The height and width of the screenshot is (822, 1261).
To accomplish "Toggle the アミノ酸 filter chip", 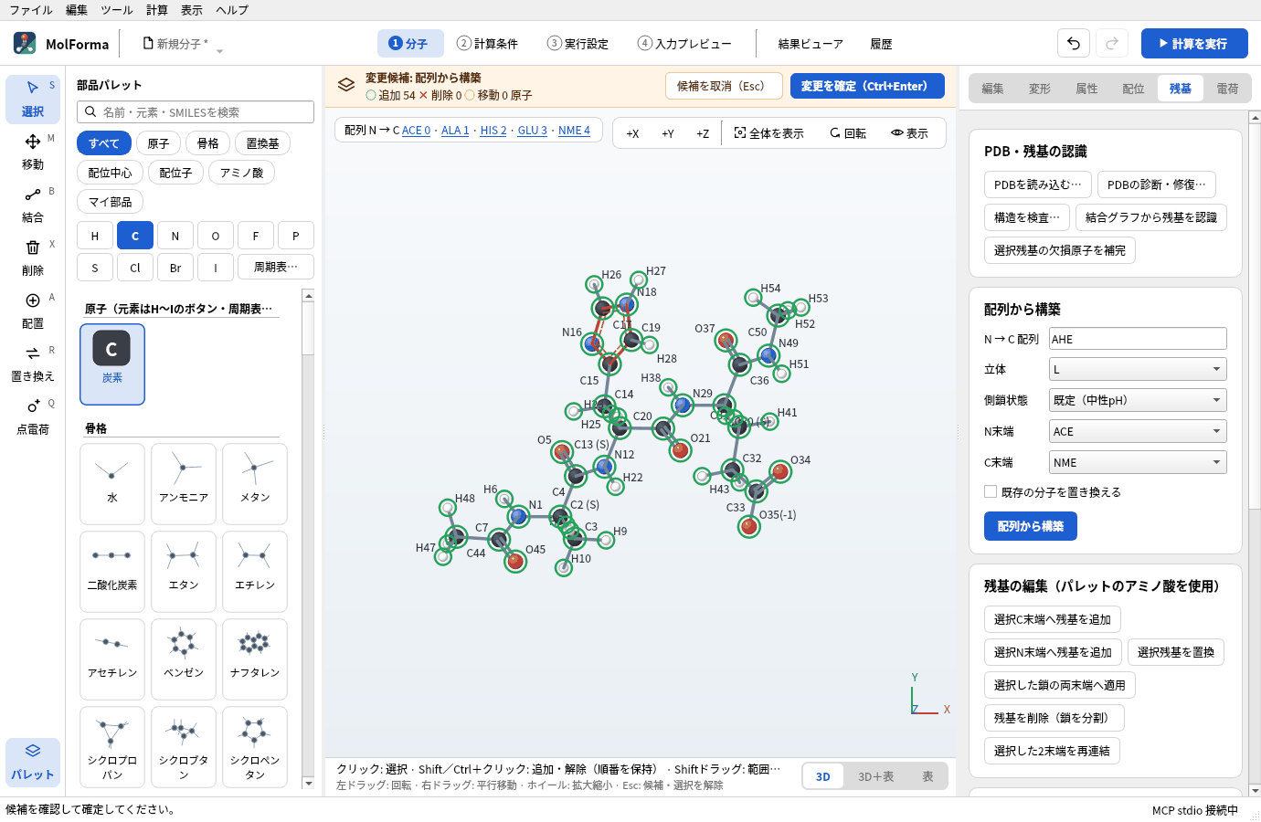I will click(241, 173).
